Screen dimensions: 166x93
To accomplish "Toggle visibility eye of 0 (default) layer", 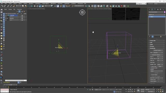I will click(7, 15).
